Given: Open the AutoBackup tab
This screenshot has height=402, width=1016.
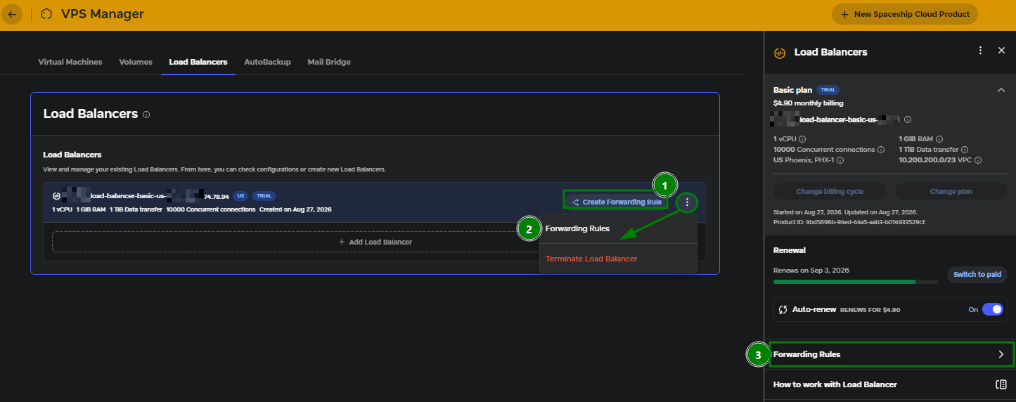Looking at the screenshot, I should click(x=267, y=62).
